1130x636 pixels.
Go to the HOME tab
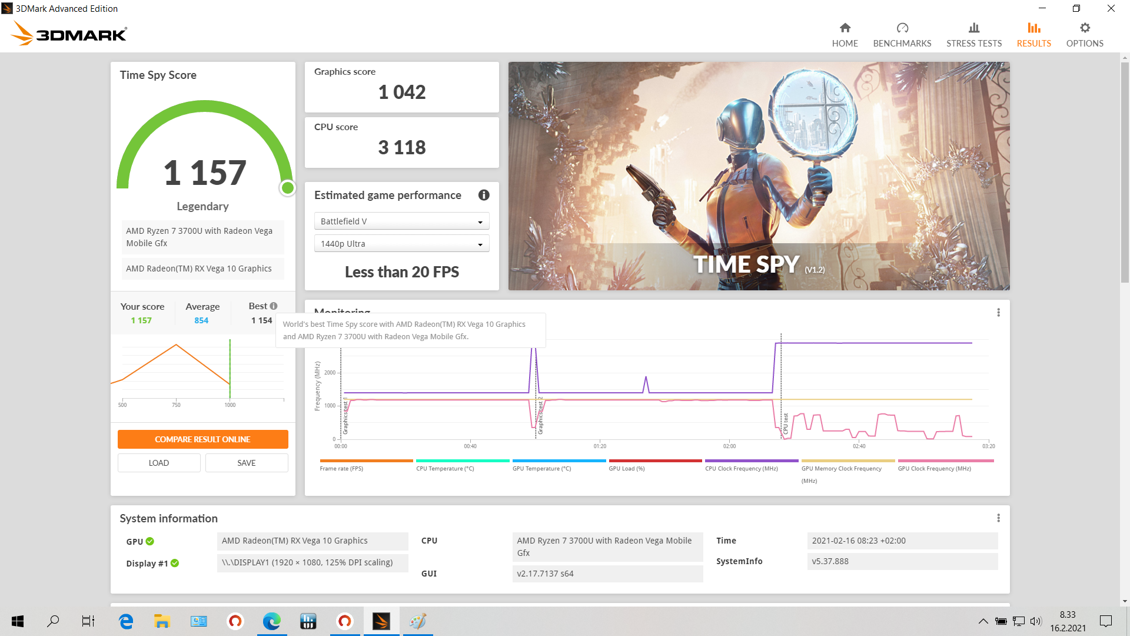tap(845, 35)
